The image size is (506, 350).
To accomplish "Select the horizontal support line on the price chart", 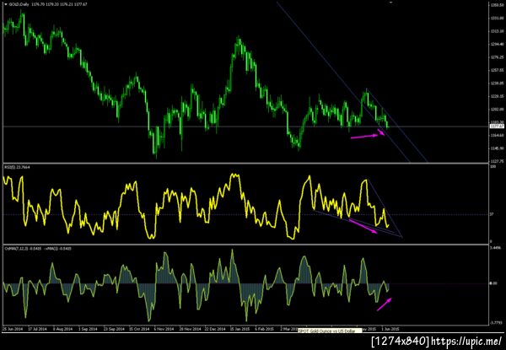I will (x=245, y=127).
